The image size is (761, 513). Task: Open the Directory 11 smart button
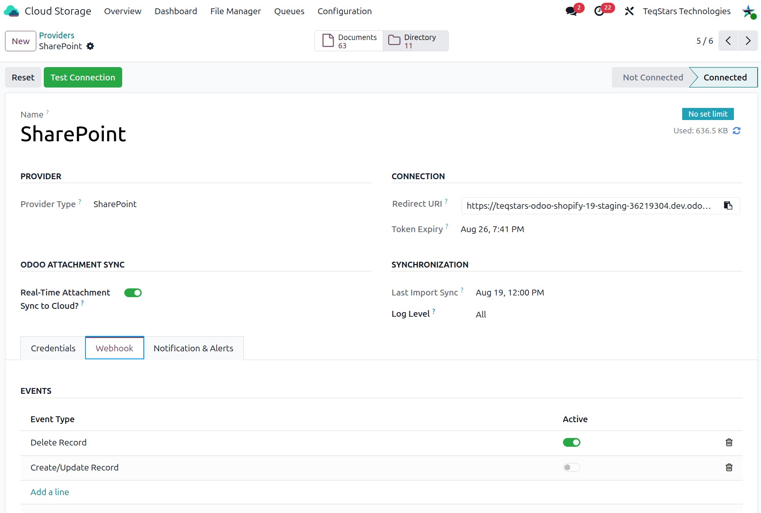click(x=416, y=41)
